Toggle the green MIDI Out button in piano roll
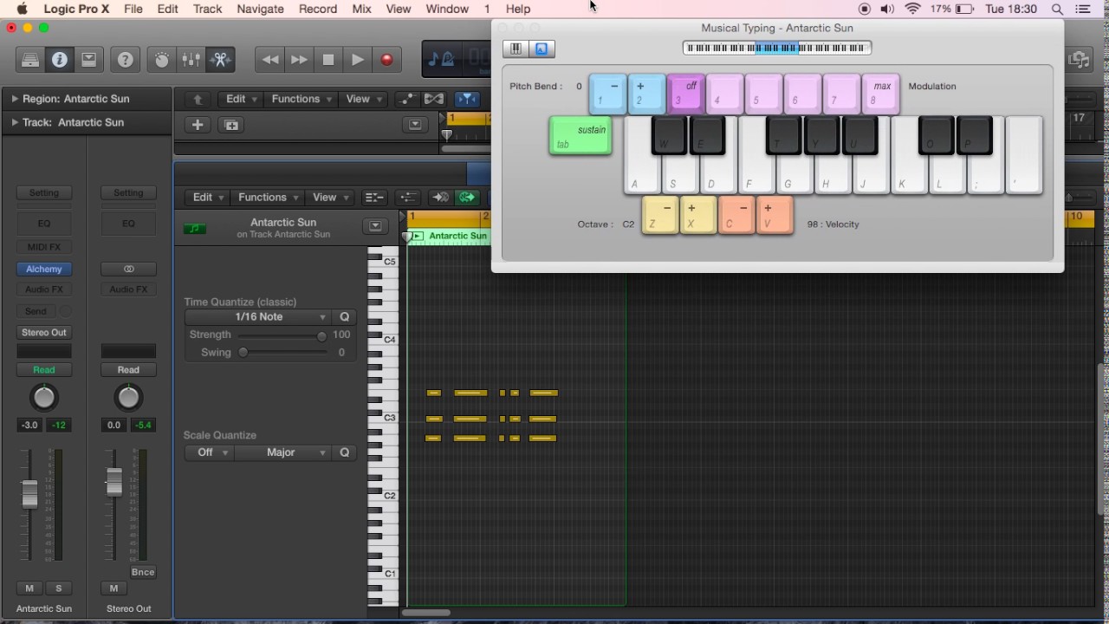The image size is (1109, 624). tap(468, 198)
